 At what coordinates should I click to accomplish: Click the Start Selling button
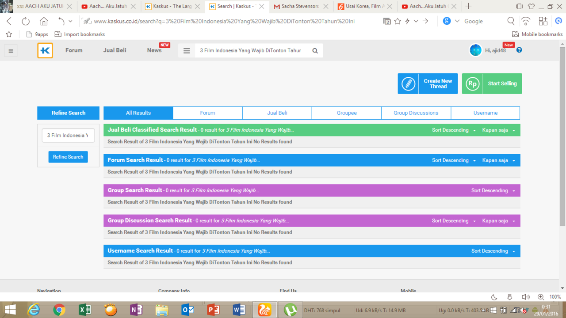492,83
